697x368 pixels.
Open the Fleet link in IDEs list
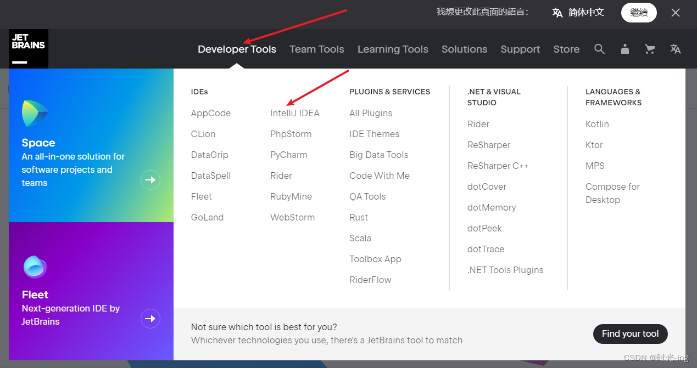tap(202, 196)
